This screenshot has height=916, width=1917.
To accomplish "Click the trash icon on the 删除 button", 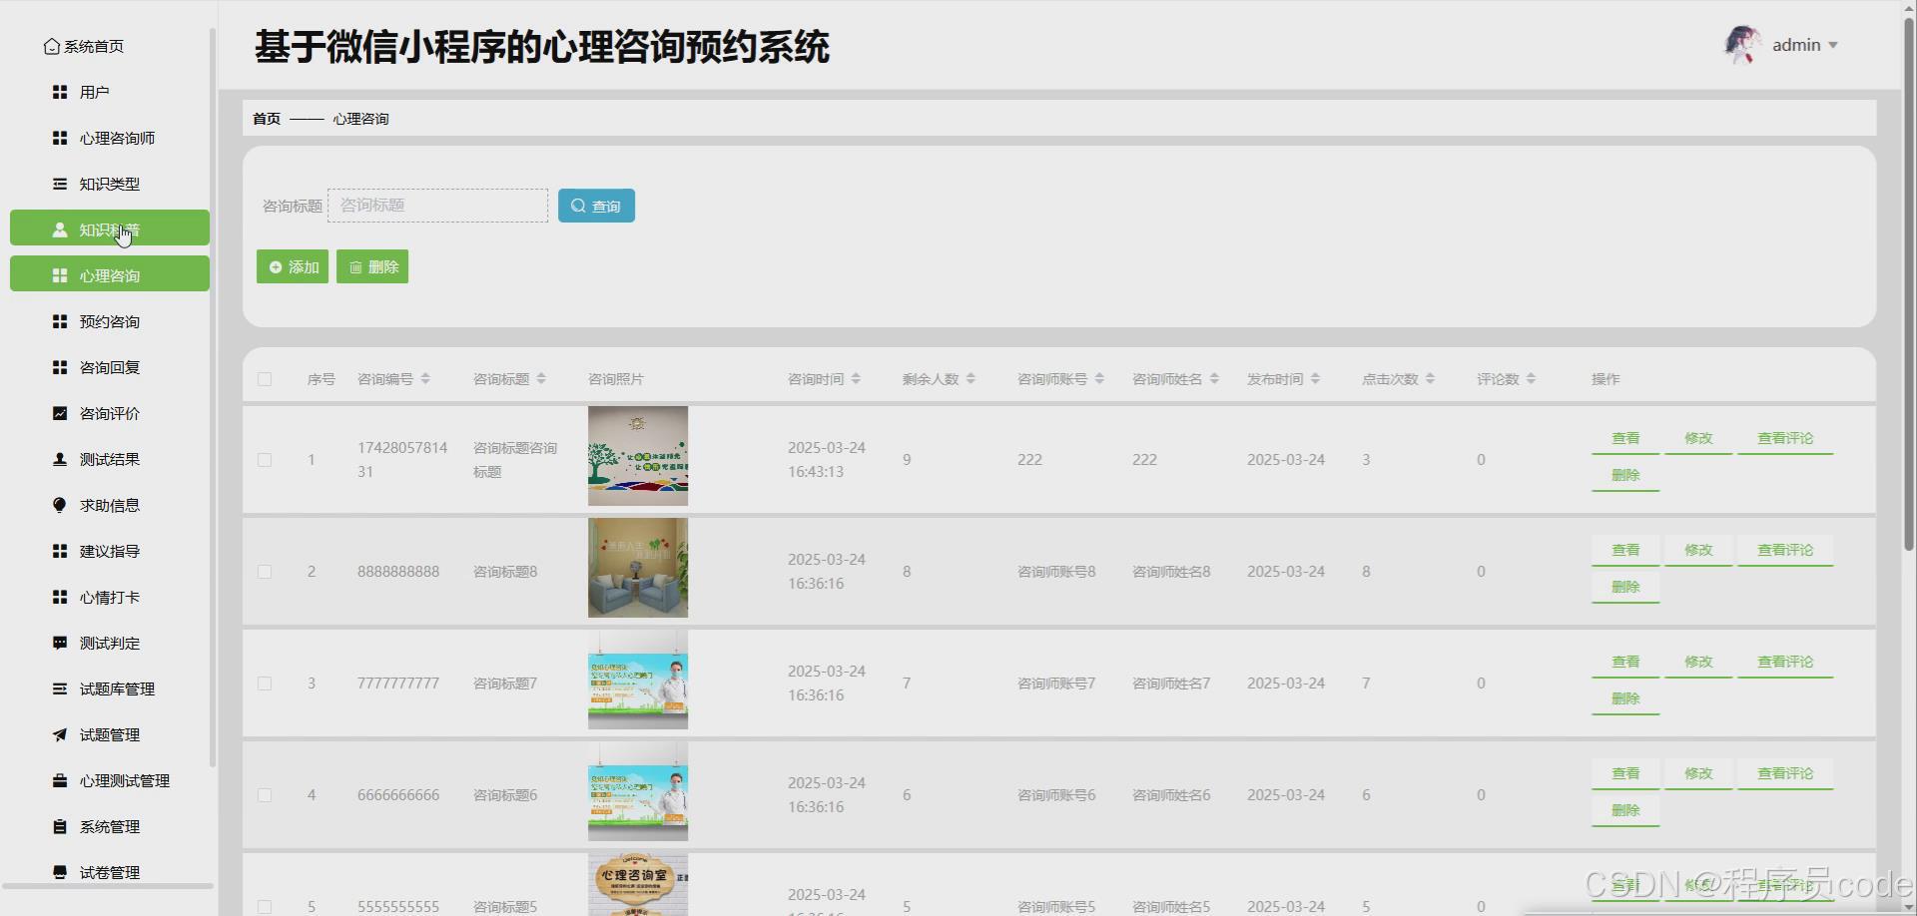I will click(x=356, y=266).
